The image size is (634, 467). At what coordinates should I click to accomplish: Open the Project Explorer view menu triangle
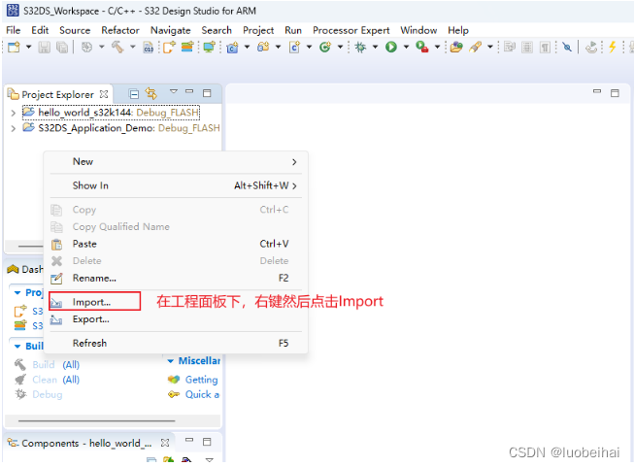pos(174,91)
